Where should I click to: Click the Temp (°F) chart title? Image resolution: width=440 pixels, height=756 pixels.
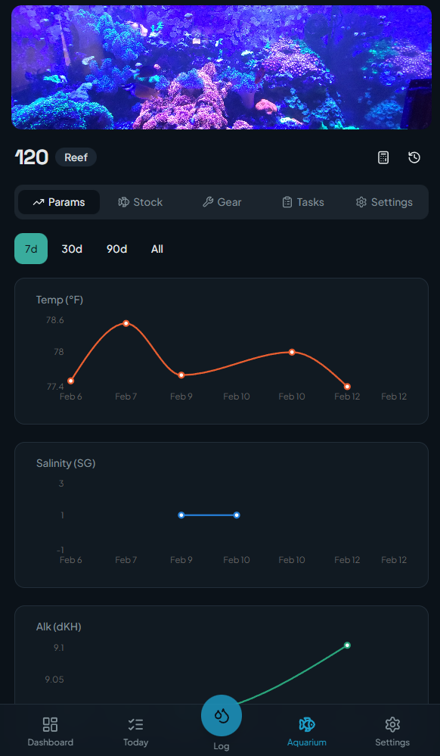pos(60,300)
